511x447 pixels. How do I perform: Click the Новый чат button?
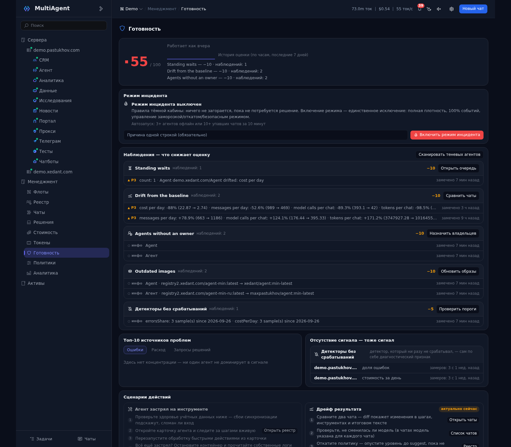(x=473, y=9)
